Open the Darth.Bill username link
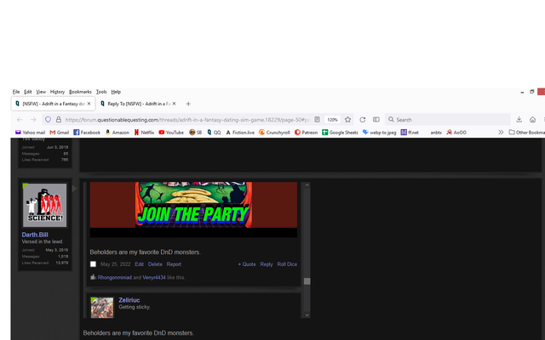 [x=35, y=235]
